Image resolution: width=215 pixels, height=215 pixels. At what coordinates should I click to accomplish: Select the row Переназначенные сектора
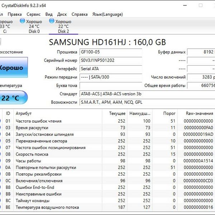[x=107, y=141]
